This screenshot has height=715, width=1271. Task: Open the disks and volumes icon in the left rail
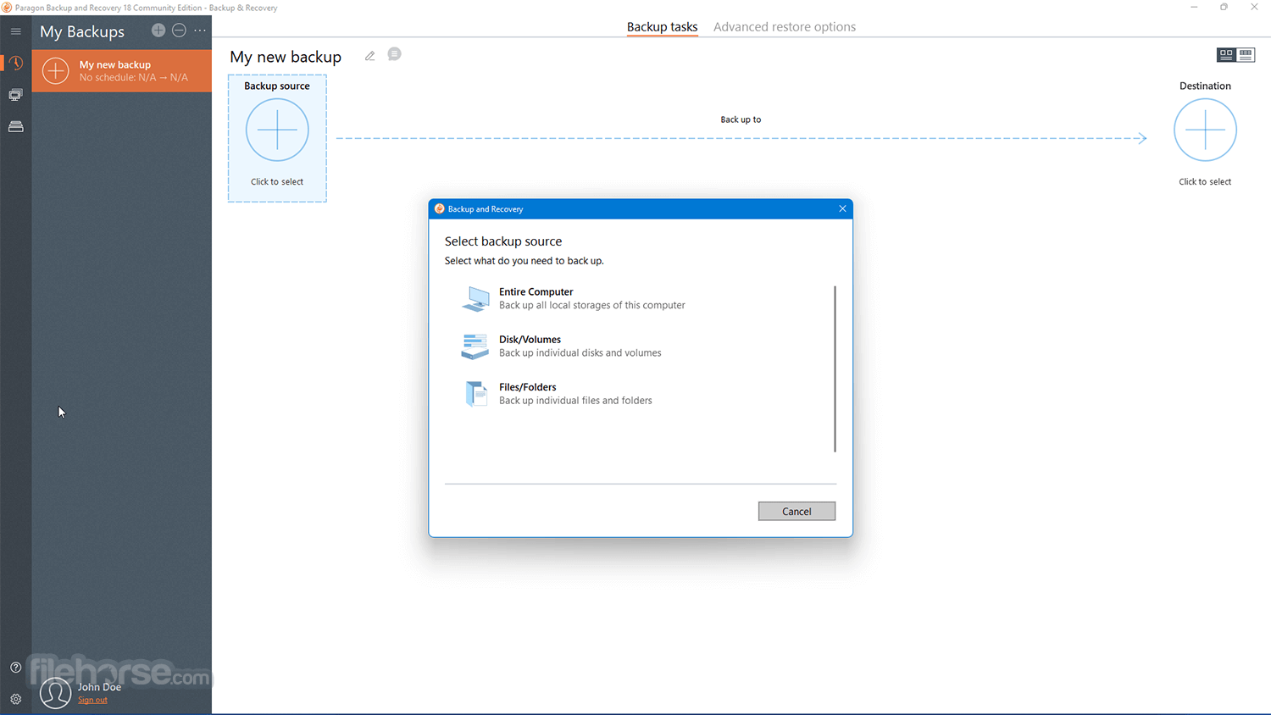pyautogui.click(x=15, y=126)
